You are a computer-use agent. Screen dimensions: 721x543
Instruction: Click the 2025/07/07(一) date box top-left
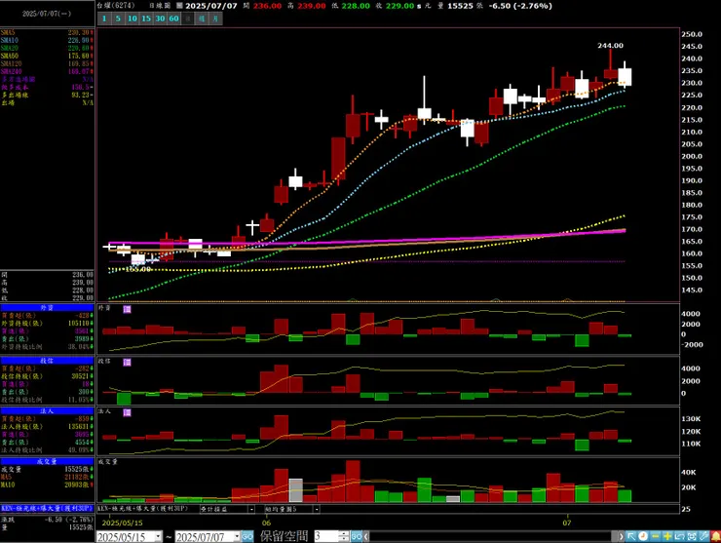[47, 14]
